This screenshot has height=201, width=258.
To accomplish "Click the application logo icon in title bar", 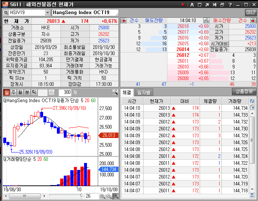I will (5, 4).
